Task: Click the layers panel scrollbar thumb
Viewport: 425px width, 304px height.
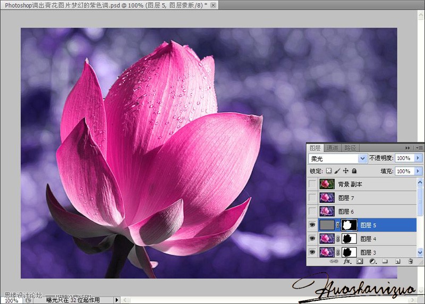Action: tap(420, 201)
